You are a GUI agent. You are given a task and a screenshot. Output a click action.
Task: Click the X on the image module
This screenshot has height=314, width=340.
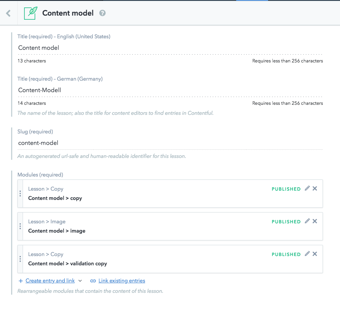pos(315,221)
